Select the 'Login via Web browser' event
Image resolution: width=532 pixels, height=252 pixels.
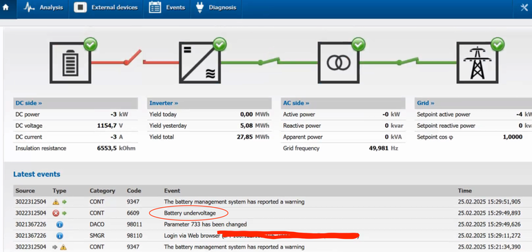[x=192, y=235]
